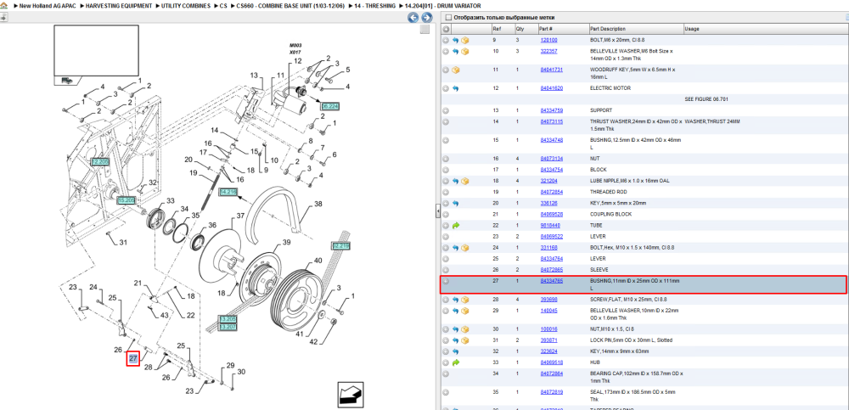Click blue arrow icon for ref 20 key row
The image size is (849, 410).
(x=455, y=203)
